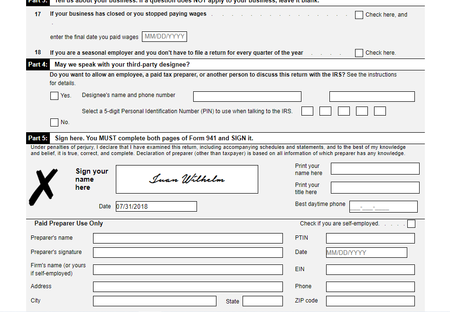Click the State box next to City
The image size is (450, 312).
click(x=262, y=301)
